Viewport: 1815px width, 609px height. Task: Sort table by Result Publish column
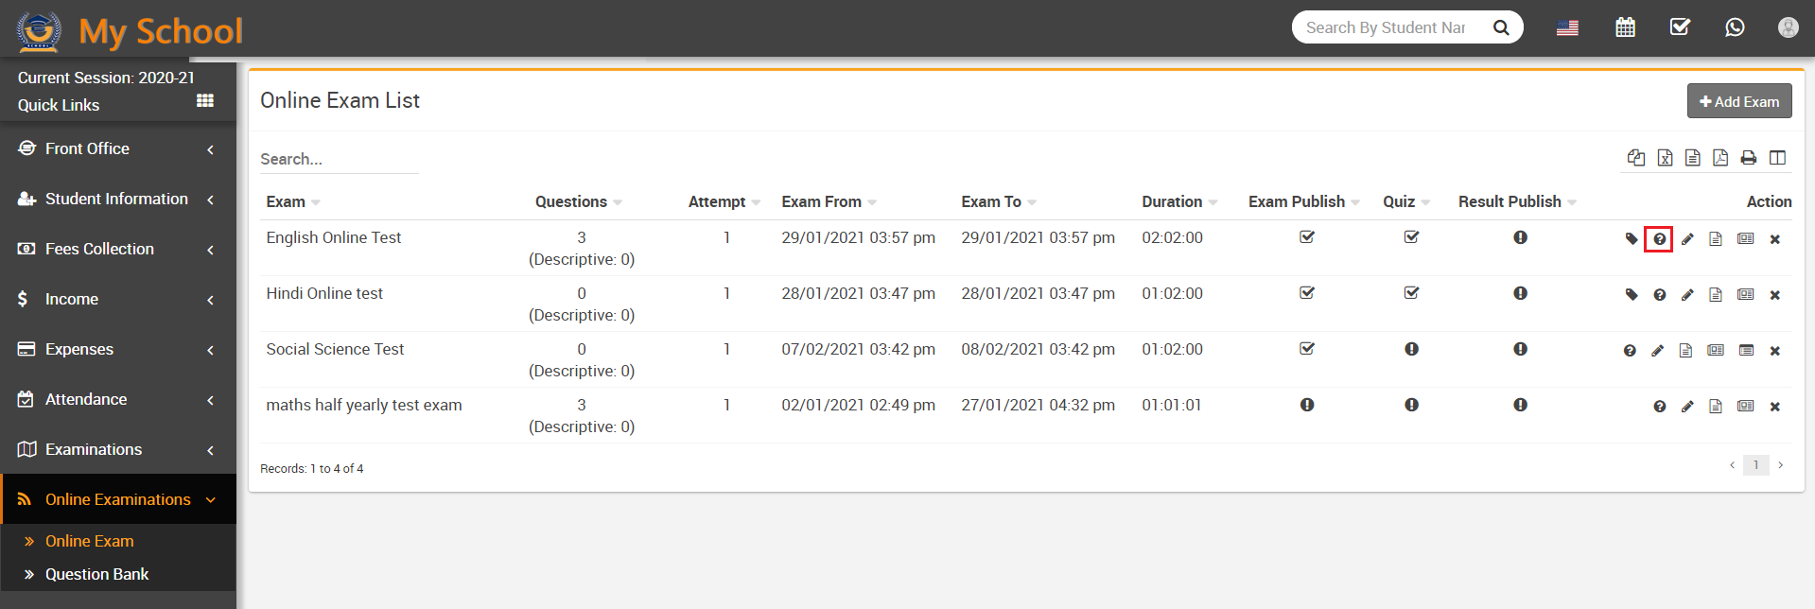coord(1517,201)
